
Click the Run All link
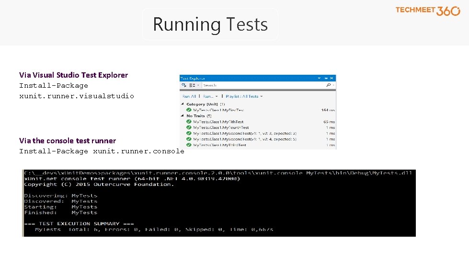pyautogui.click(x=189, y=96)
